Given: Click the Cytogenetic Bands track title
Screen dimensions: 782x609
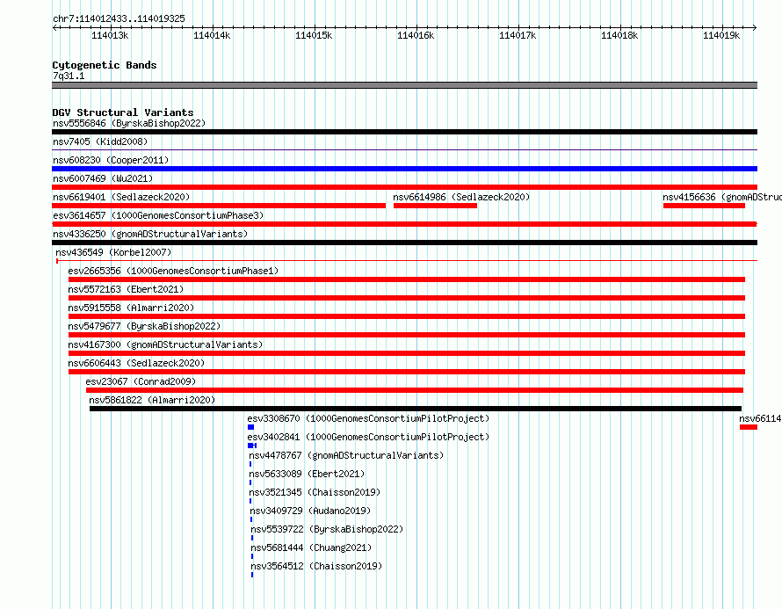Looking at the screenshot, I should [x=105, y=65].
